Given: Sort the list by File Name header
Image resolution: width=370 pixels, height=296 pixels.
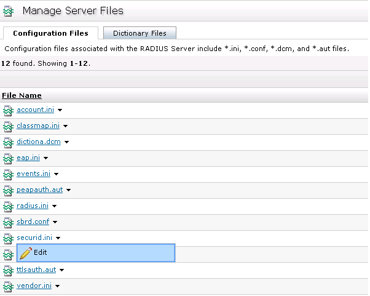Looking at the screenshot, I should (x=22, y=95).
